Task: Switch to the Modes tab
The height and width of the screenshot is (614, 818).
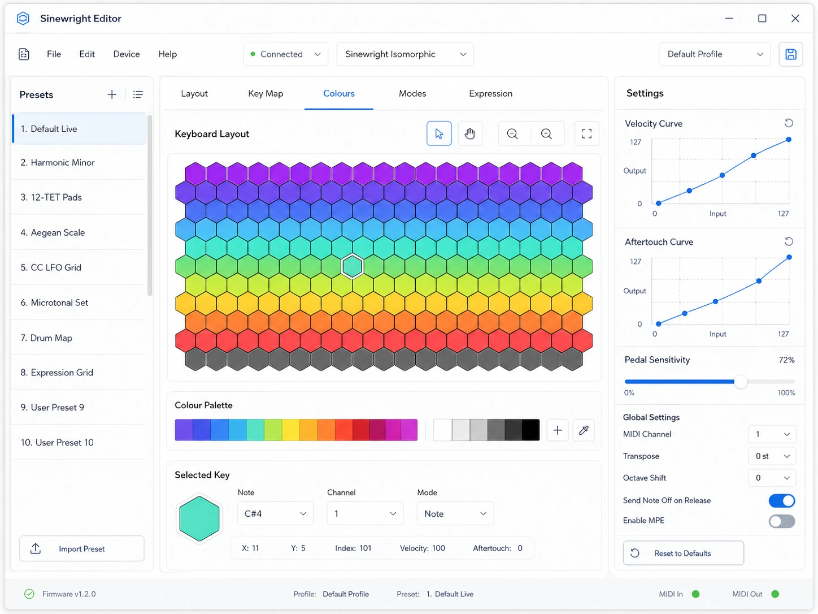Action: (x=412, y=93)
